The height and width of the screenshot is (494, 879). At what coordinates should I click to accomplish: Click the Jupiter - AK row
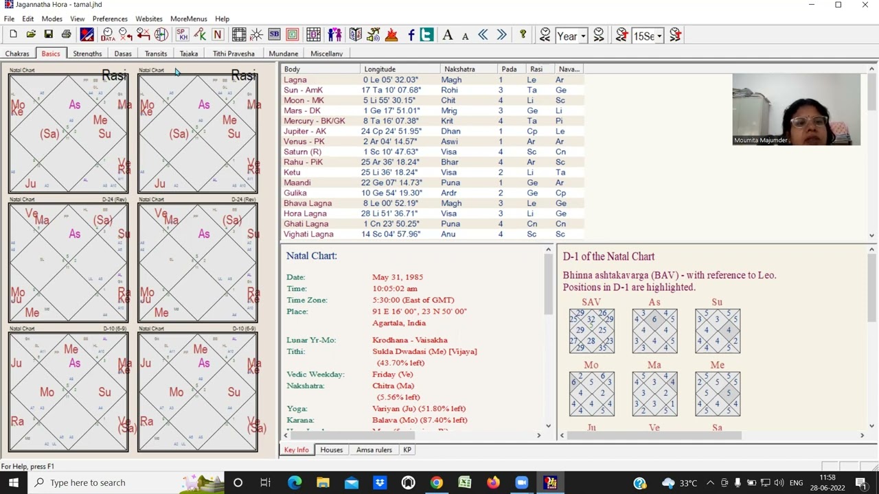point(433,131)
